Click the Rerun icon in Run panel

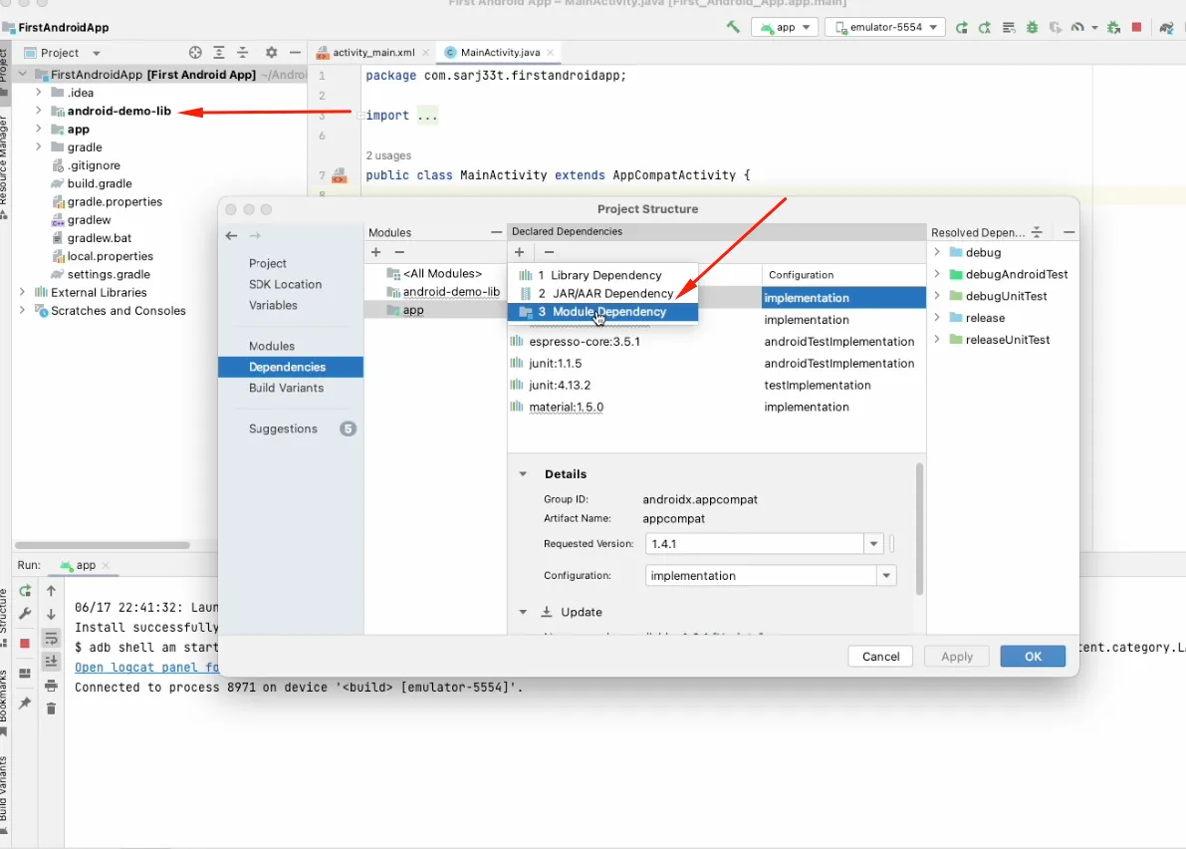(x=25, y=591)
